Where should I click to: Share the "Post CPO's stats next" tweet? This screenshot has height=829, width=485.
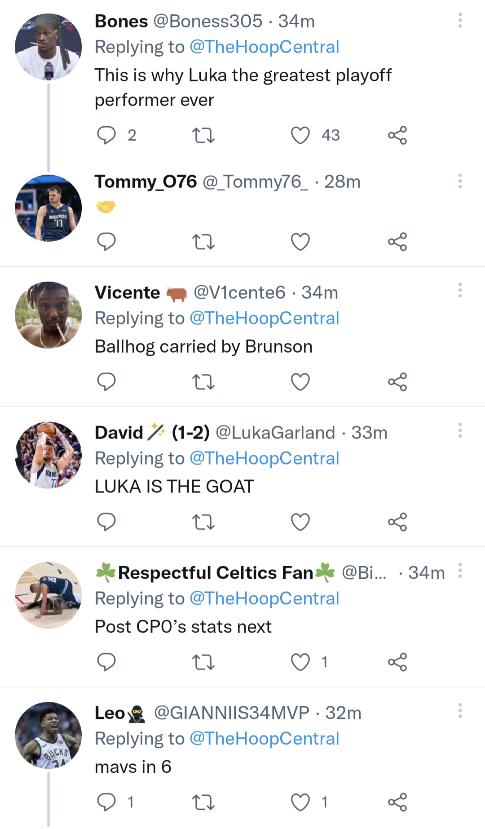pyautogui.click(x=397, y=662)
